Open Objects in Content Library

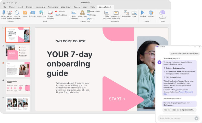click(x=92, y=15)
